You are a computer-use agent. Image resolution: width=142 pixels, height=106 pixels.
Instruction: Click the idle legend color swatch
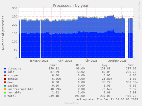tap(5, 72)
